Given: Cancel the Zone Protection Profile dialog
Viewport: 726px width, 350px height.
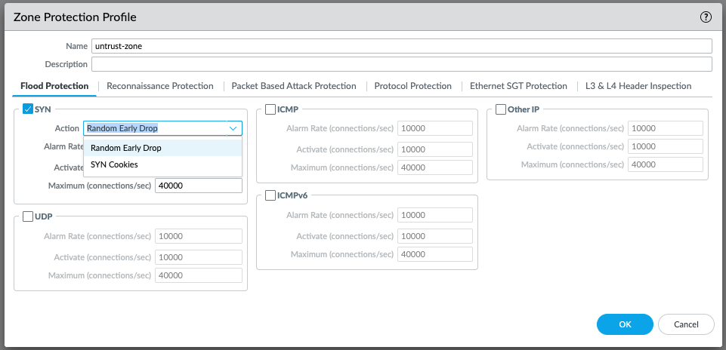Looking at the screenshot, I should tap(686, 324).
